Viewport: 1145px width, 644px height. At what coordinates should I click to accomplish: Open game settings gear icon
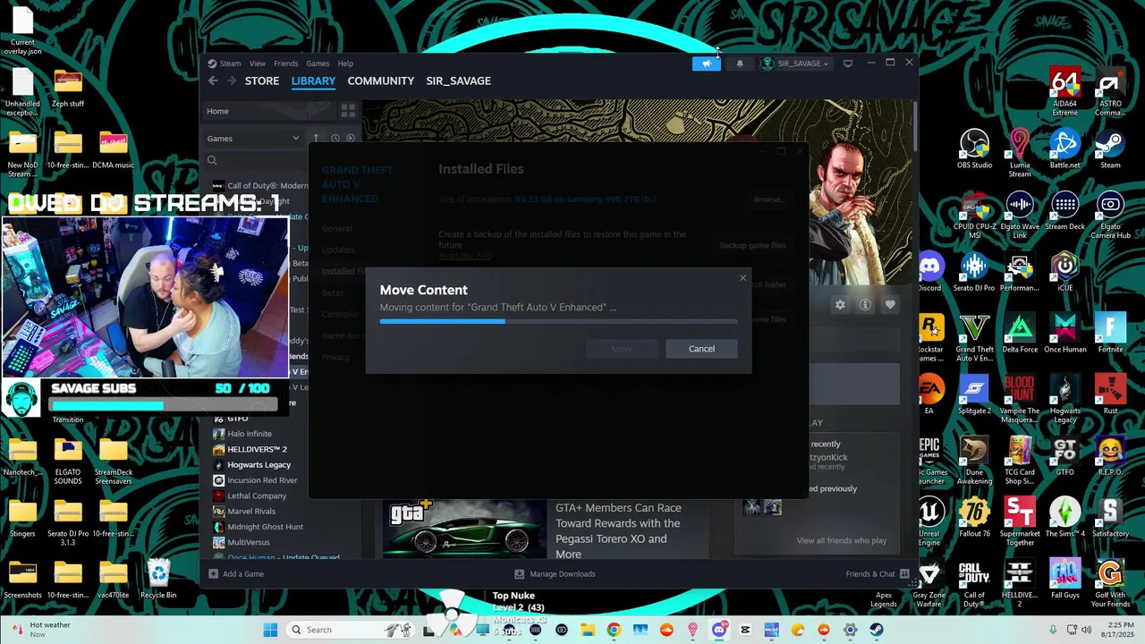pyautogui.click(x=840, y=305)
